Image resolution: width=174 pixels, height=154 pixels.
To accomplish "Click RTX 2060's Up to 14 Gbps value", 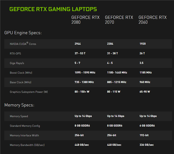I will click(148, 116).
